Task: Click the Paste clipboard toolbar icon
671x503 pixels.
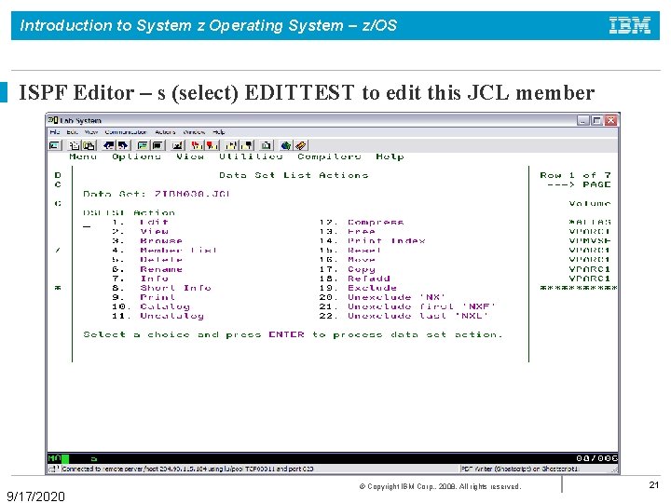Action: pyautogui.click(x=89, y=145)
